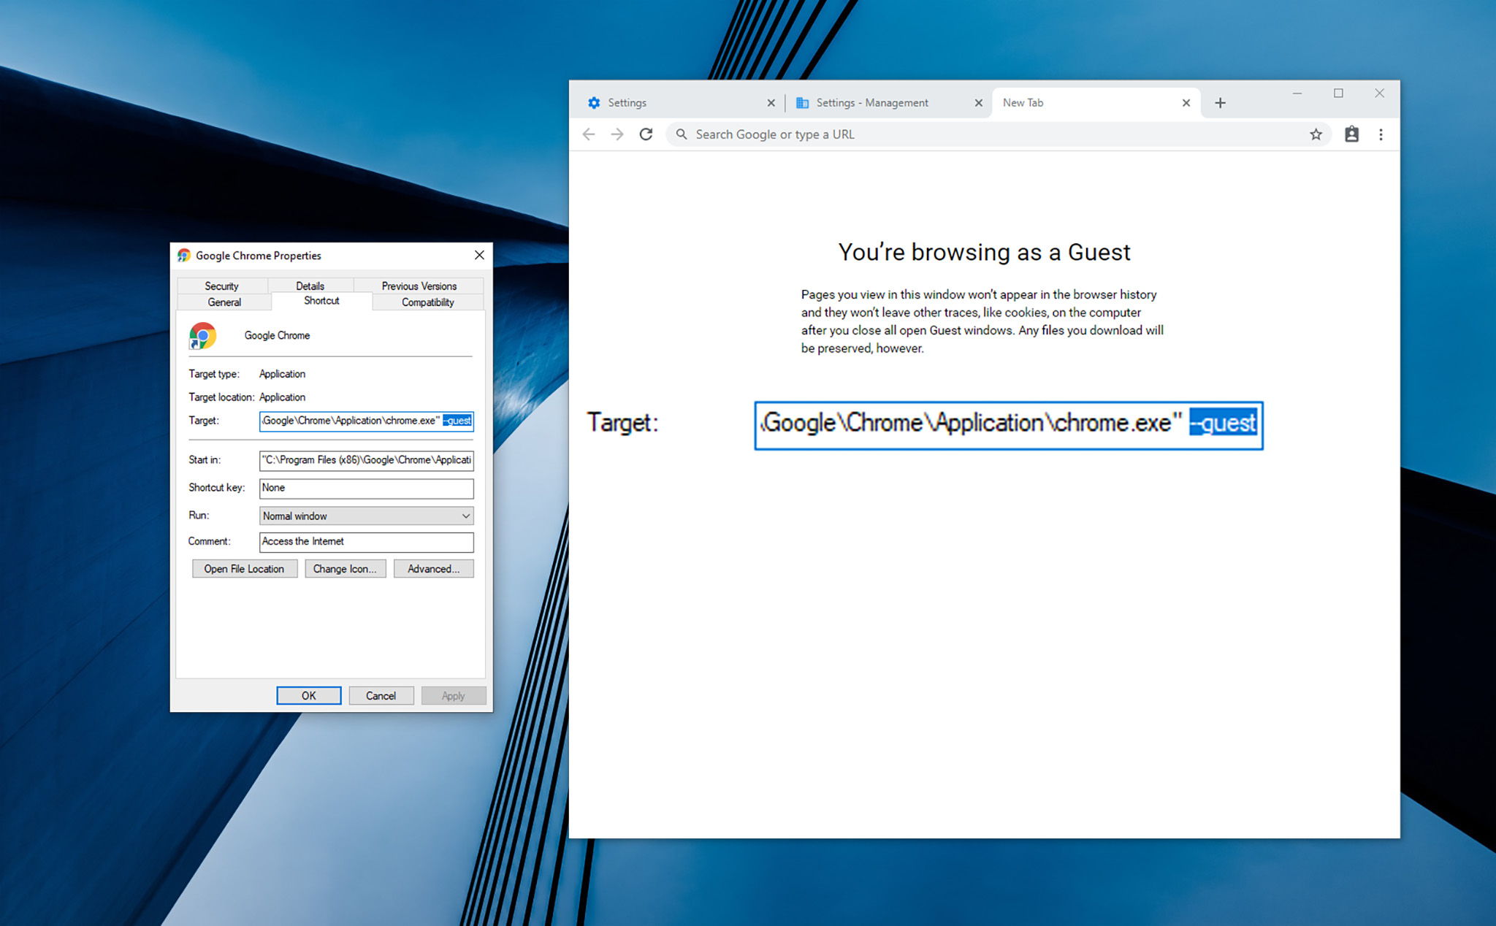Click Open File Location button
Screen dimensions: 1496x926
click(244, 569)
